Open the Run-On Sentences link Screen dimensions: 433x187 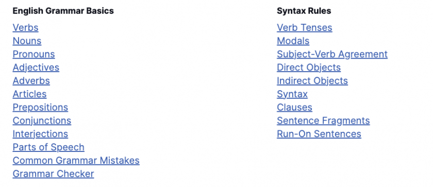coord(319,134)
